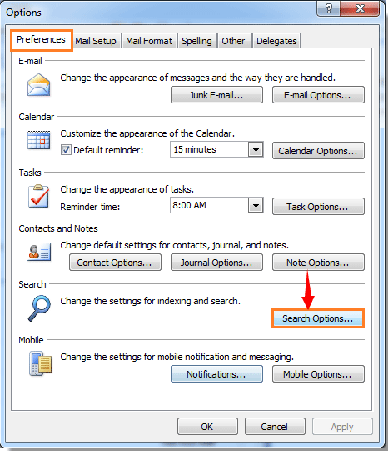Open the Delegates tab
This screenshot has width=388, height=451.
[276, 41]
